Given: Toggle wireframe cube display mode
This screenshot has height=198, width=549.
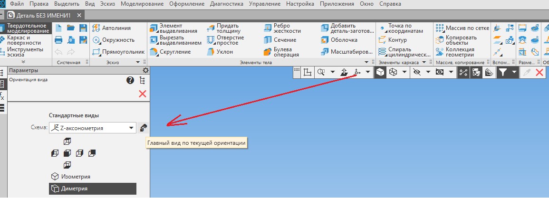Looking at the screenshot, I should [393, 73].
